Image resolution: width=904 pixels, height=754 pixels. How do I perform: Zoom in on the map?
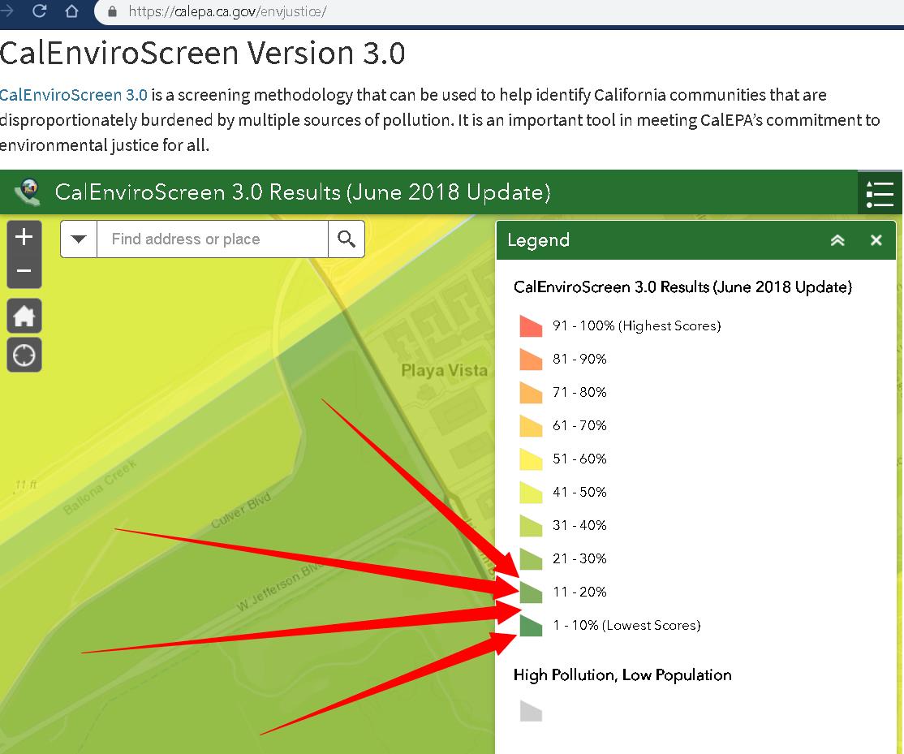pos(24,237)
